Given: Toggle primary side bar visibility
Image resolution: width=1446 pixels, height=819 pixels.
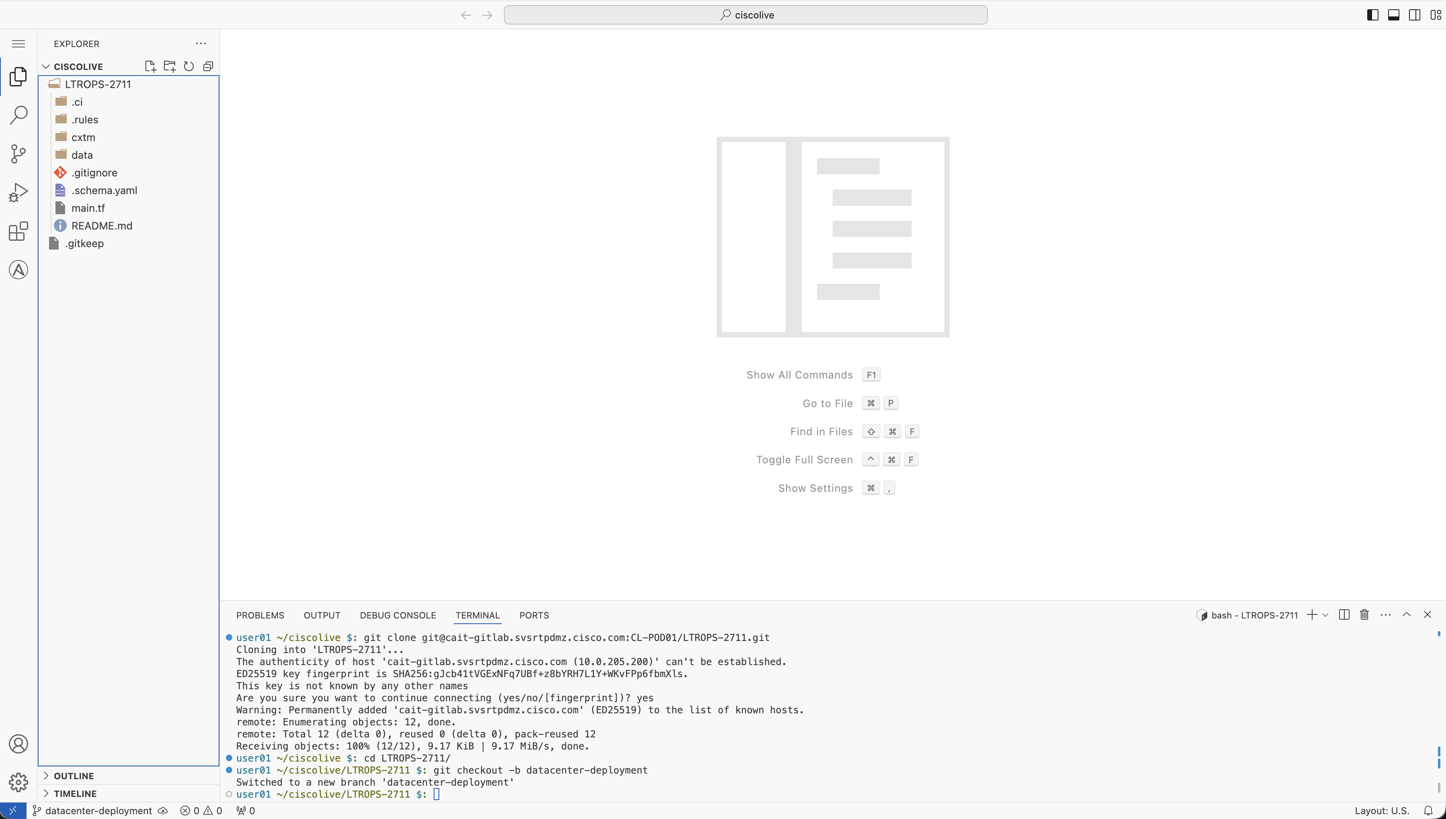Looking at the screenshot, I should [1372, 15].
